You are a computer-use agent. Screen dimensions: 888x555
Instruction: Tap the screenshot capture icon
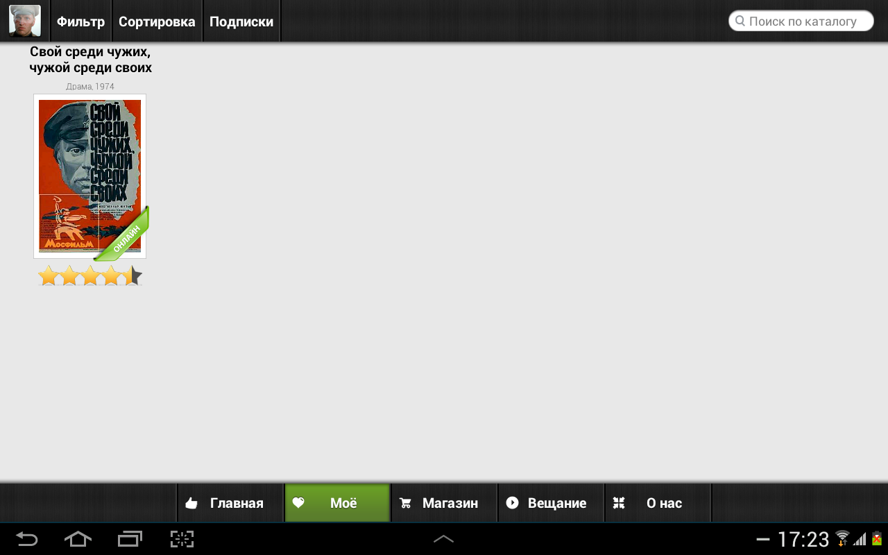click(x=182, y=538)
